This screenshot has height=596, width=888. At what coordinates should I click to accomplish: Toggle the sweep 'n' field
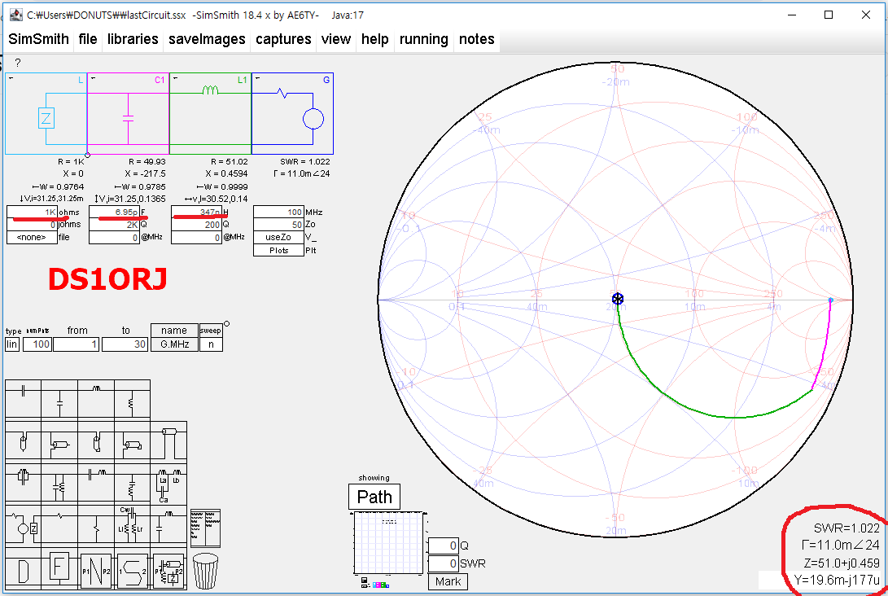pos(211,344)
